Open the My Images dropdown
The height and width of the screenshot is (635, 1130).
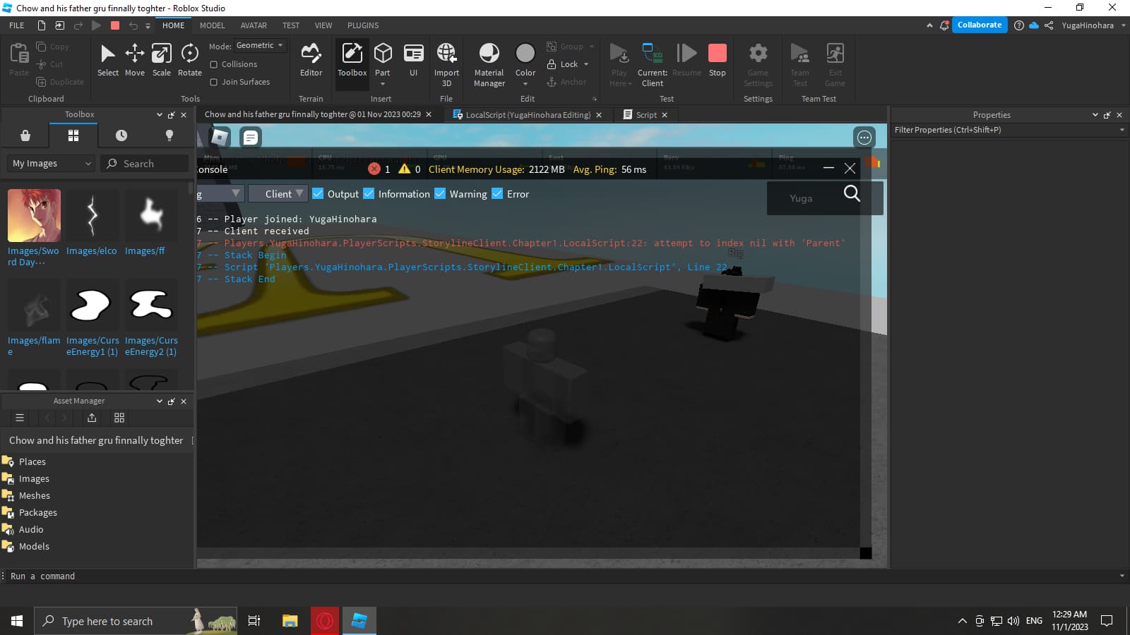coord(49,163)
